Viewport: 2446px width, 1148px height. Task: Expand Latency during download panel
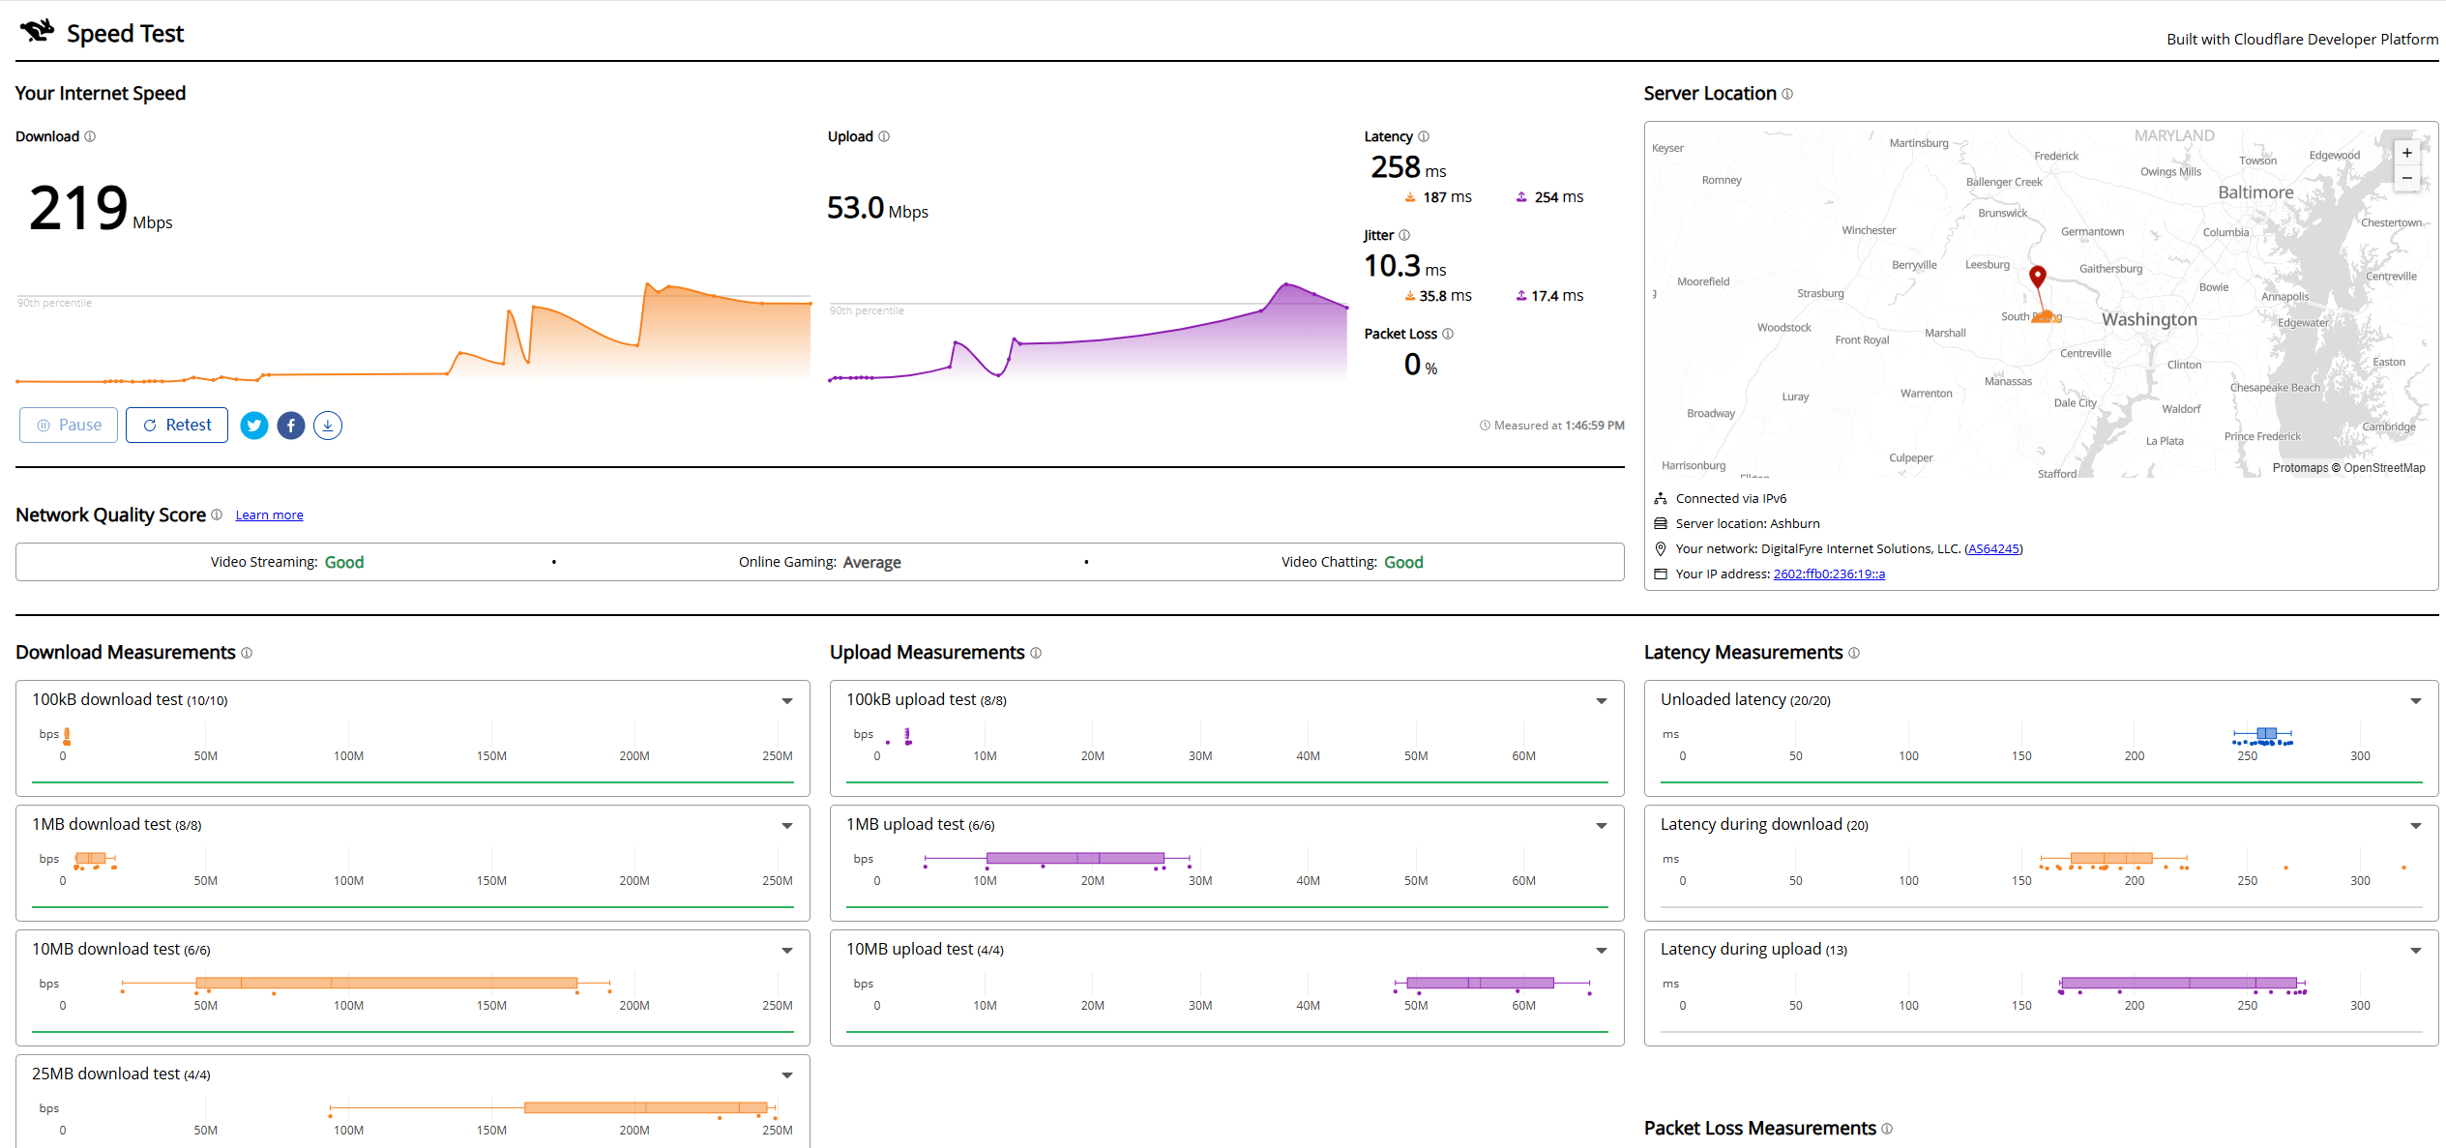click(x=2416, y=826)
